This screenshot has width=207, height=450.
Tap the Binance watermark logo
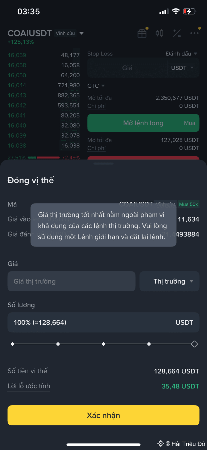pos(160,444)
